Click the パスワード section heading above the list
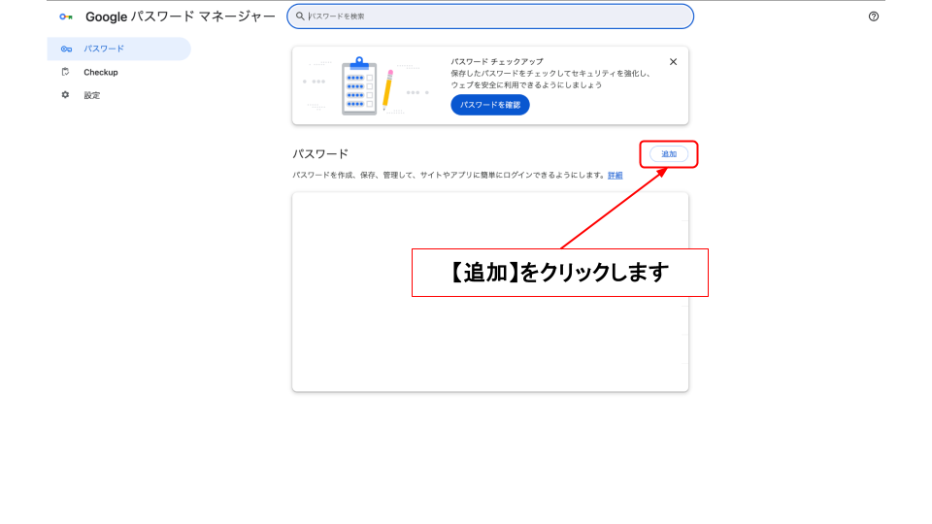Viewport: 932px width, 524px height. pyautogui.click(x=319, y=154)
